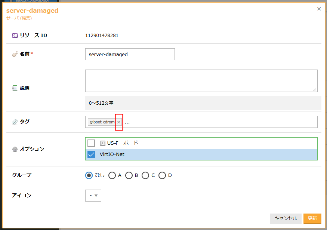
Task: Select group D radio button
Action: coord(162,175)
